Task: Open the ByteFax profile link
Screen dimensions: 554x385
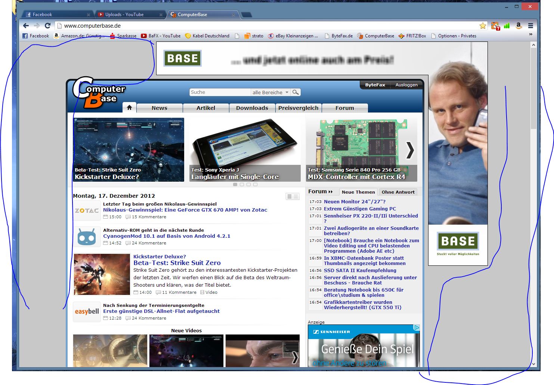Action: (375, 85)
